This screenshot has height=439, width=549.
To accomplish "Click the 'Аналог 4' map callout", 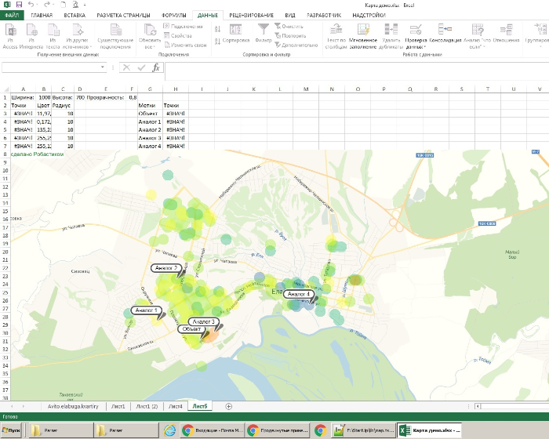I will (x=299, y=294).
